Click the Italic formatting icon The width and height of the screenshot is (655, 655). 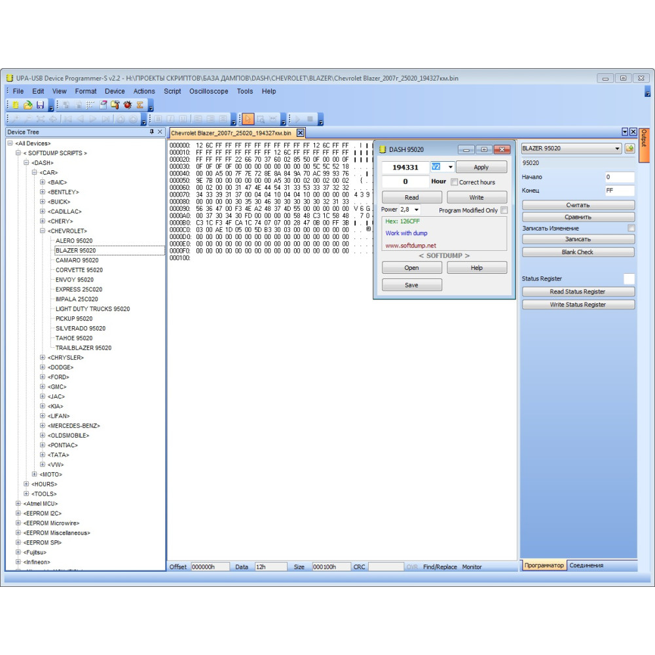[170, 119]
